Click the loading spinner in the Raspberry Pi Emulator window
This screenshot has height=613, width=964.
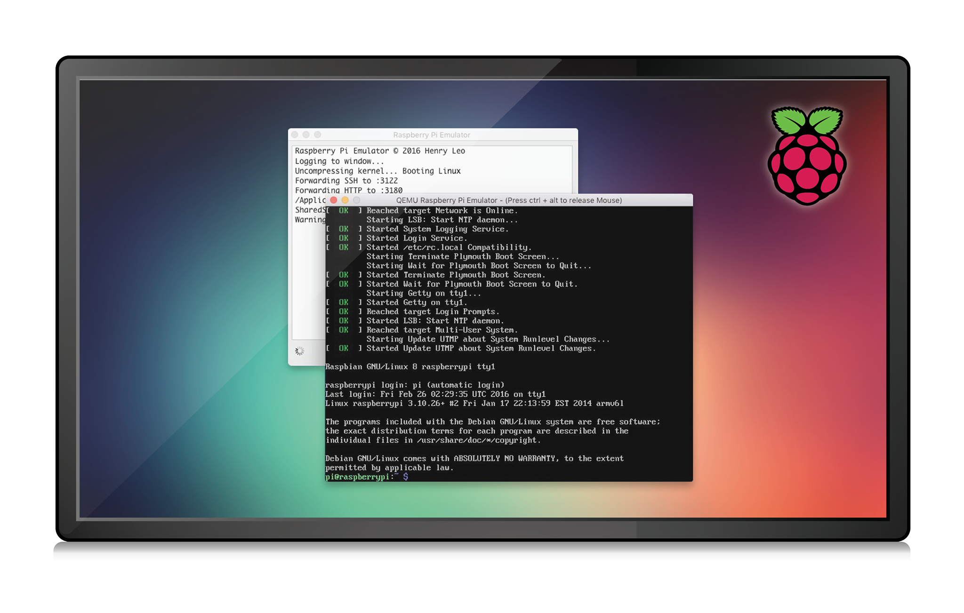click(299, 351)
